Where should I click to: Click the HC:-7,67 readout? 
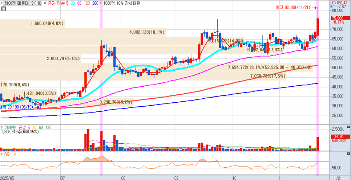tap(339, 7)
